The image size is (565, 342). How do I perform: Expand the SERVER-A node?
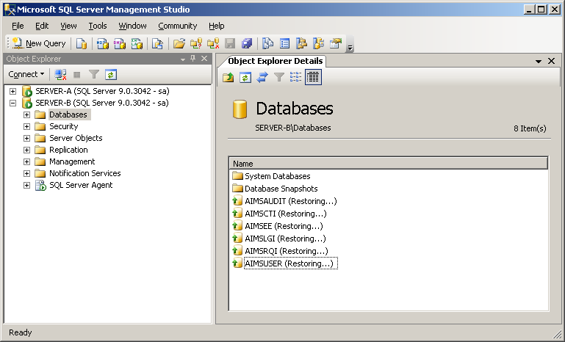point(12,91)
